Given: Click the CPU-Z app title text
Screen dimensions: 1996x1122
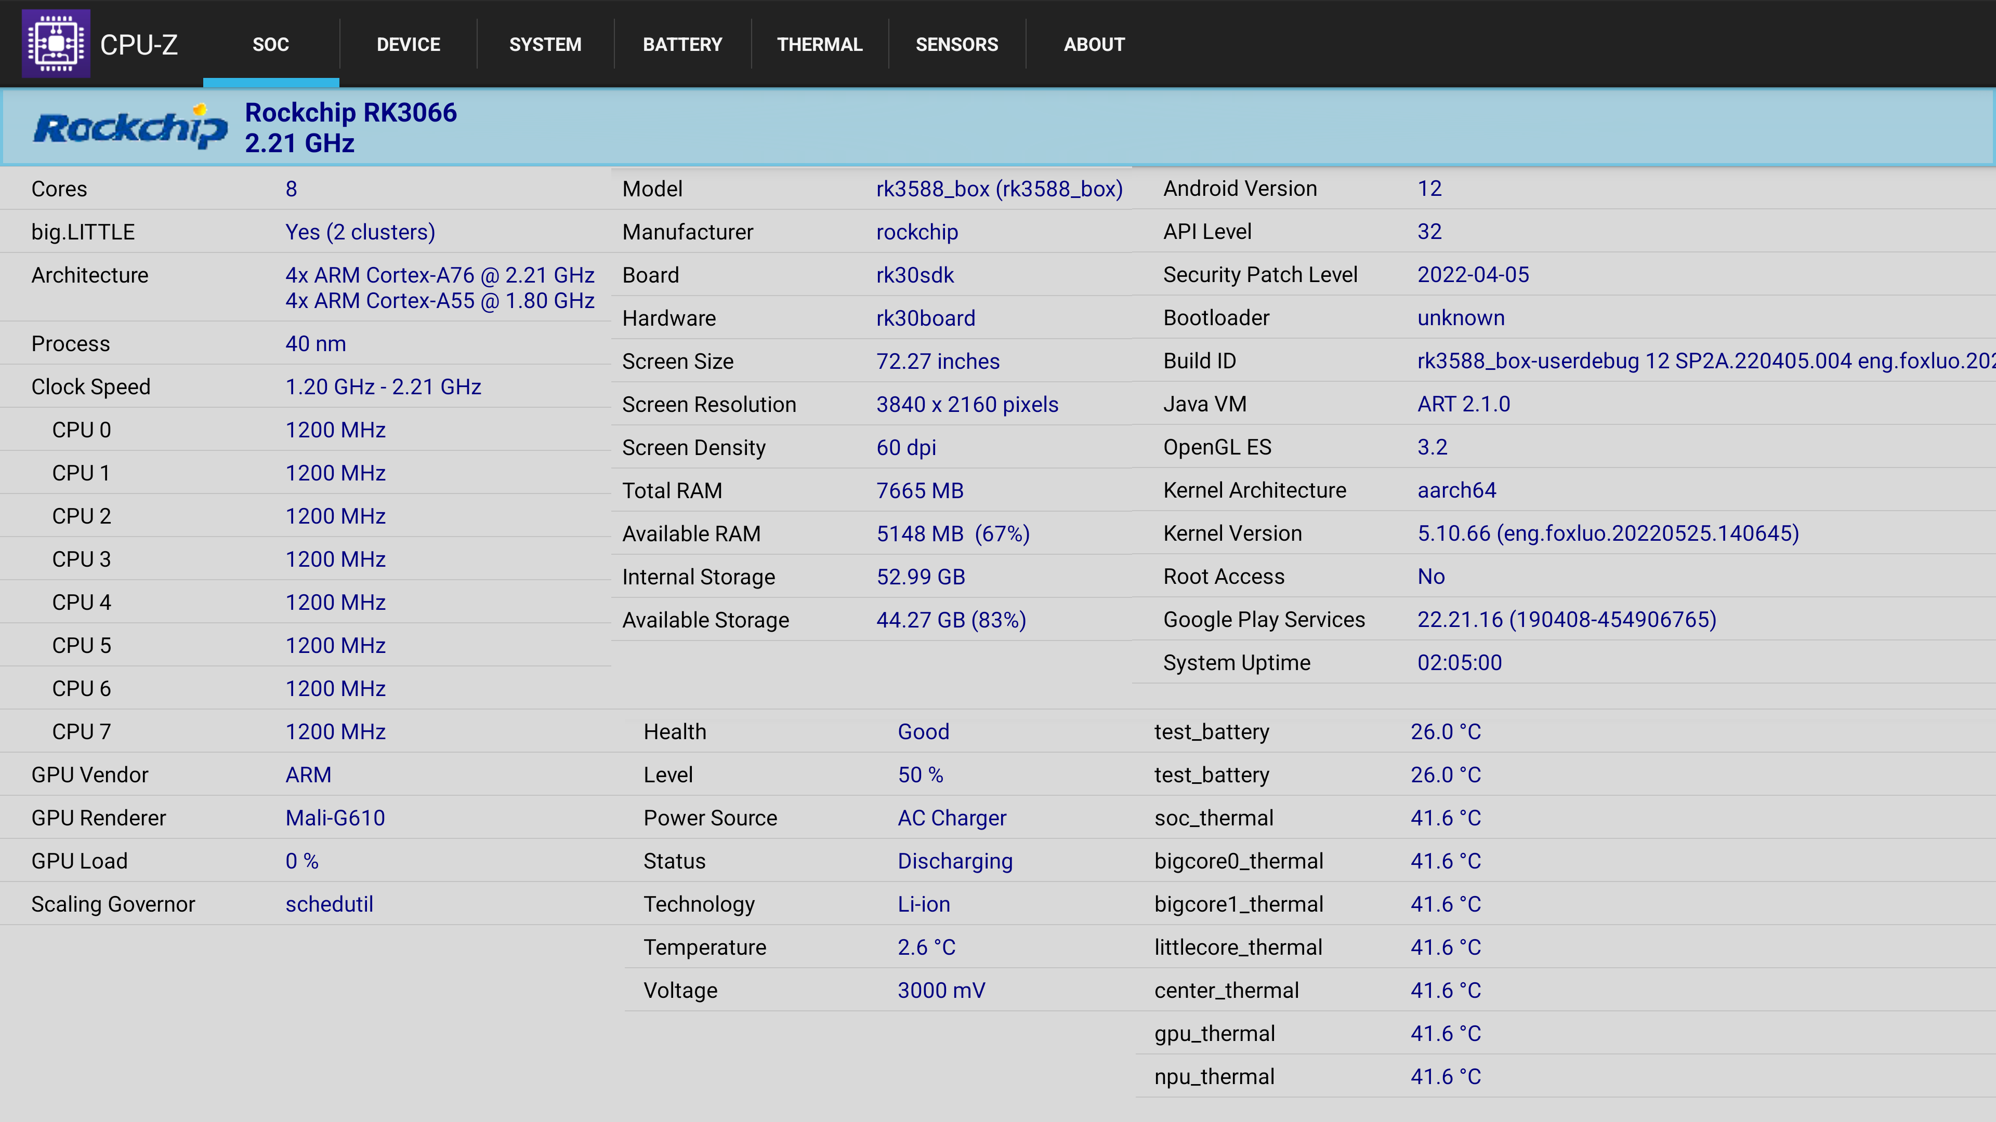Looking at the screenshot, I should (x=139, y=45).
